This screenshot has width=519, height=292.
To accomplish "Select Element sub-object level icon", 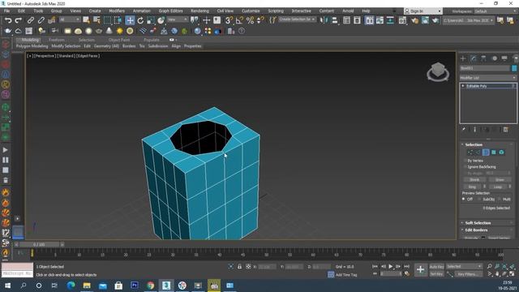I will 501,152.
